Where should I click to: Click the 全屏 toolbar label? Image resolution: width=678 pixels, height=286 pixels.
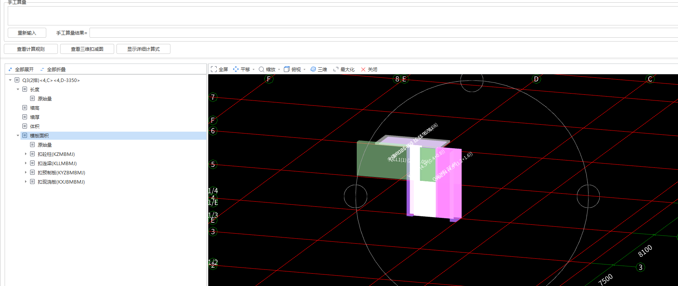[x=223, y=69]
